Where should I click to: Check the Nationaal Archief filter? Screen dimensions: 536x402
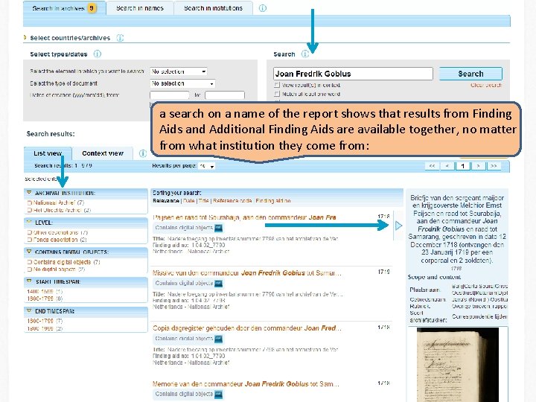(29, 202)
